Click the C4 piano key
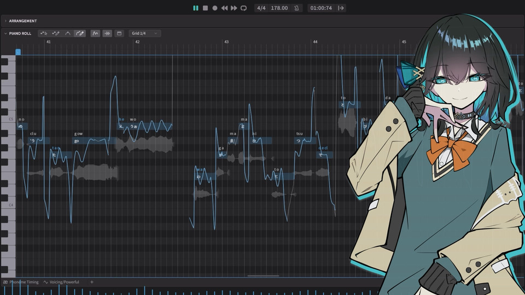Image resolution: width=525 pixels, height=295 pixels. coord(8,205)
